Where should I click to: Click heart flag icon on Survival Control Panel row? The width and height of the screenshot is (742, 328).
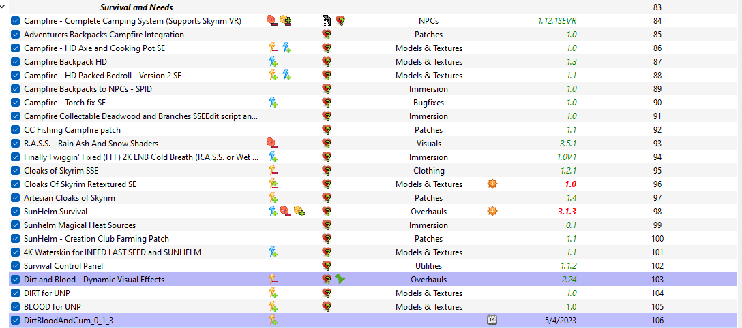click(x=326, y=265)
